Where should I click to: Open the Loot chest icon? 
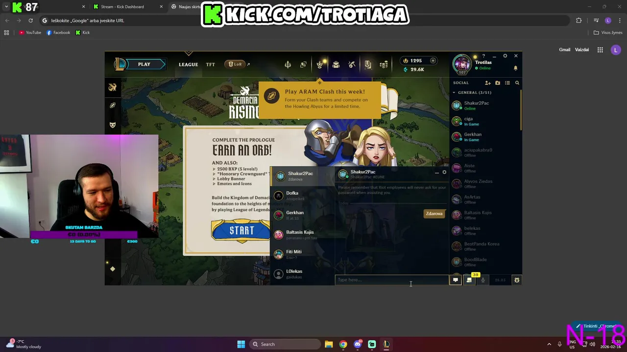pyautogui.click(x=336, y=65)
